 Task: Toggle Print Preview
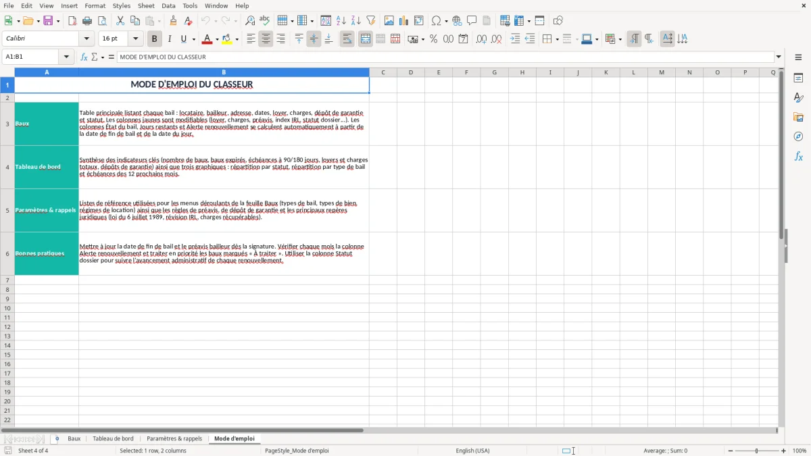pos(101,21)
